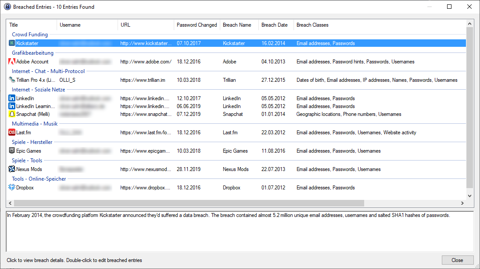Image resolution: width=480 pixels, height=269 pixels.
Task: Collapse the Grafikbearbeitung group
Action: [32, 53]
